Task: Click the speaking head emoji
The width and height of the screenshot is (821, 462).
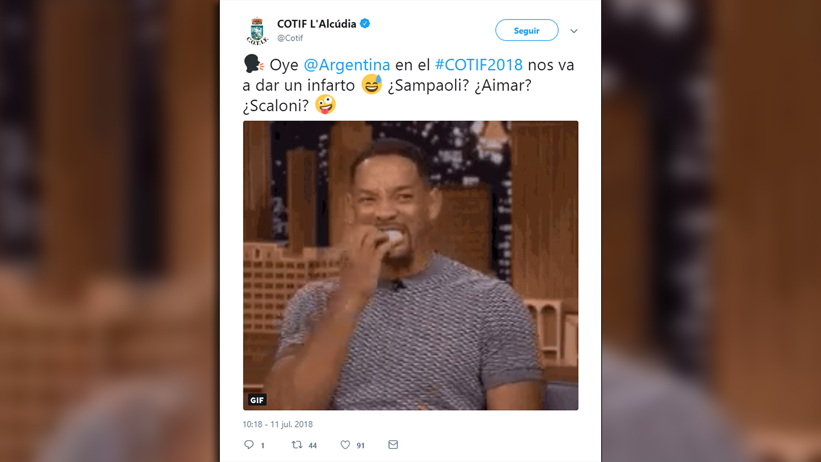Action: pyautogui.click(x=254, y=64)
